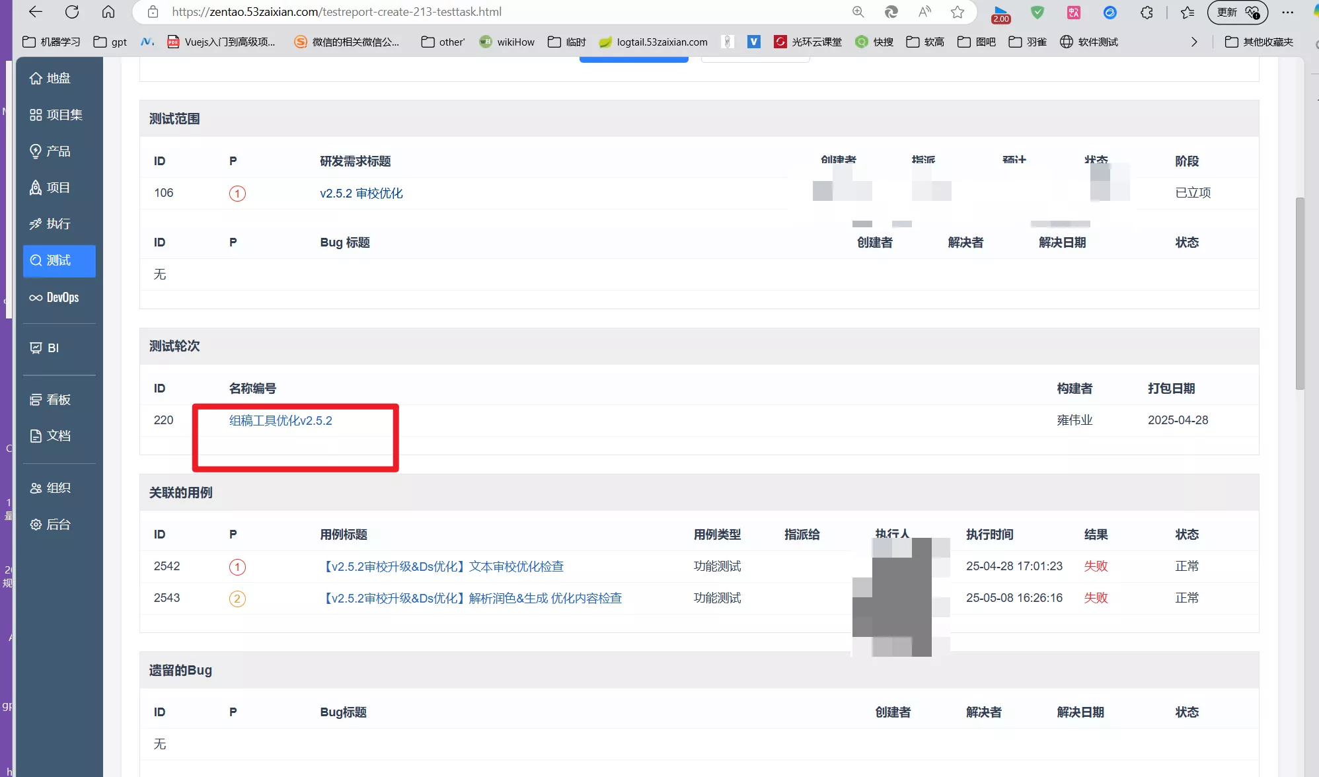The width and height of the screenshot is (1319, 777).
Task: Open the 其他收藏夹 bookmarks folder
Action: [x=1259, y=42]
